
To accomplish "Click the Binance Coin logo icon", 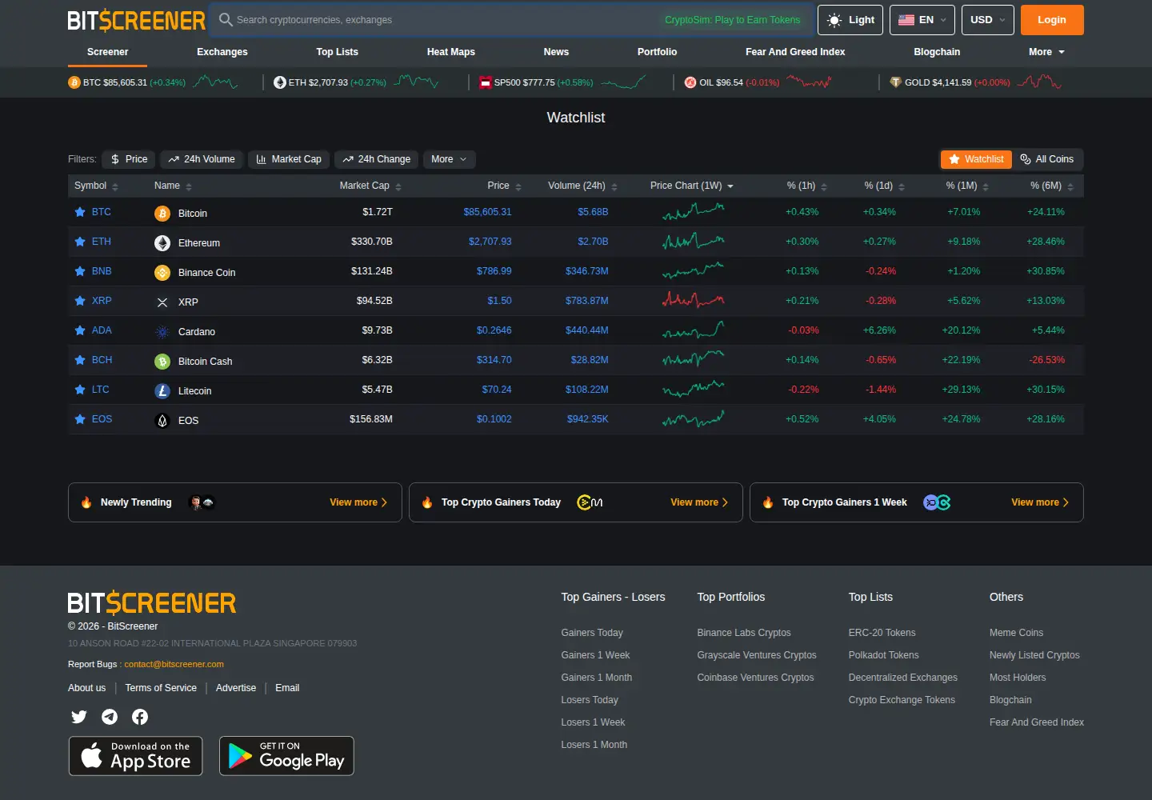I will click(x=162, y=273).
